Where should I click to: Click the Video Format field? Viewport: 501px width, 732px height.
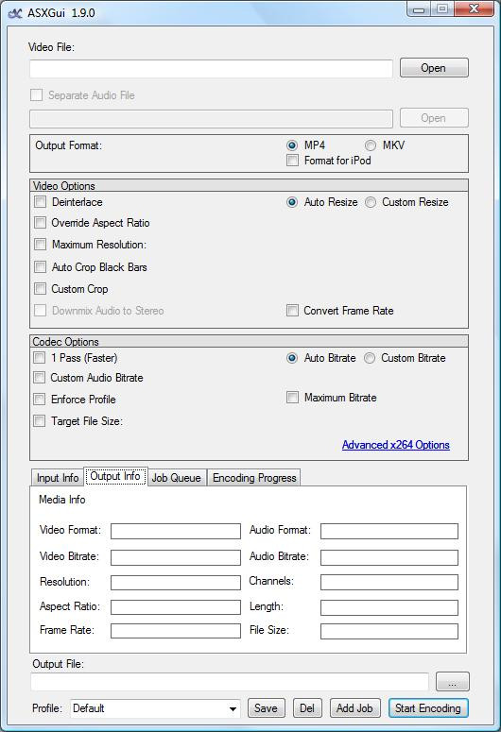tap(176, 531)
